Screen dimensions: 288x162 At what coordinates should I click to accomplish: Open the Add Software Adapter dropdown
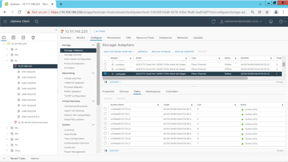click(119, 52)
